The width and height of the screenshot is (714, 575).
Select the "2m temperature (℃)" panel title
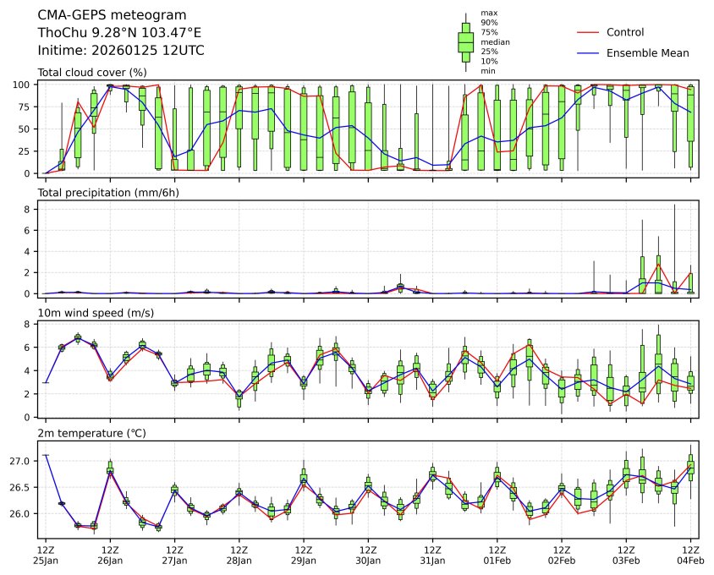(x=91, y=434)
